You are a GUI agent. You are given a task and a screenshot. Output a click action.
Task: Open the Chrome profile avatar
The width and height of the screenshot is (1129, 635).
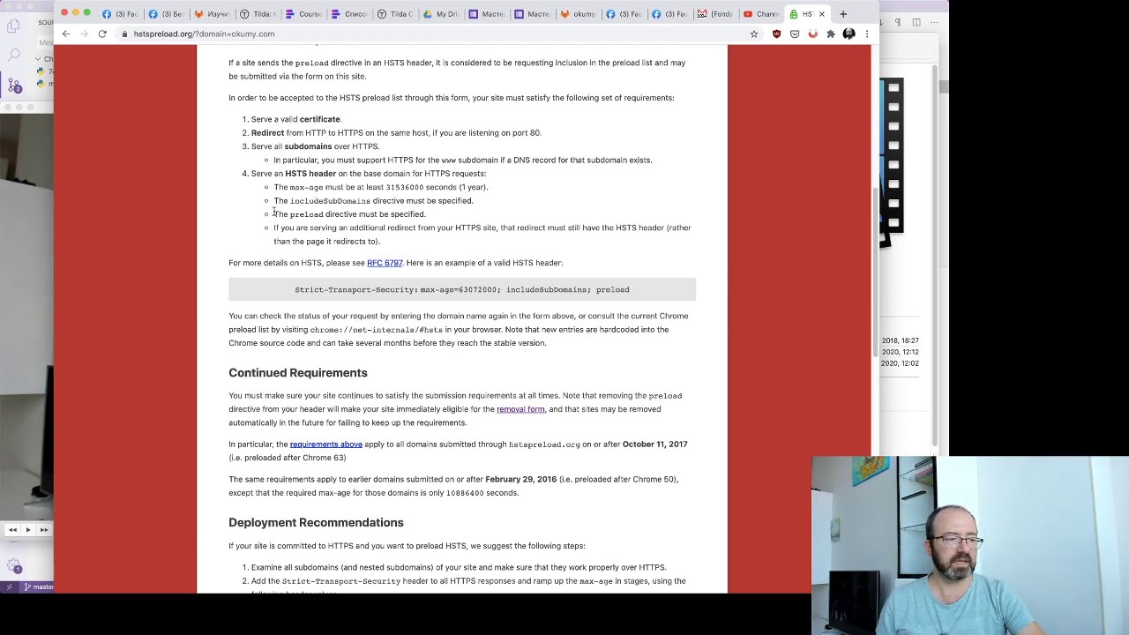pos(849,34)
